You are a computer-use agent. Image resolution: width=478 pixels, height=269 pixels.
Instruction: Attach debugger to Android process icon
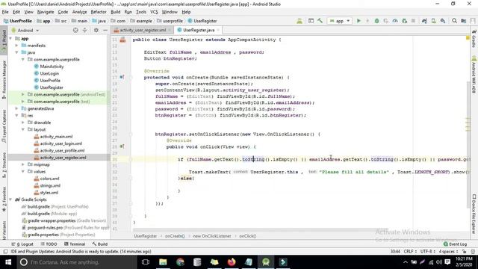(405, 21)
